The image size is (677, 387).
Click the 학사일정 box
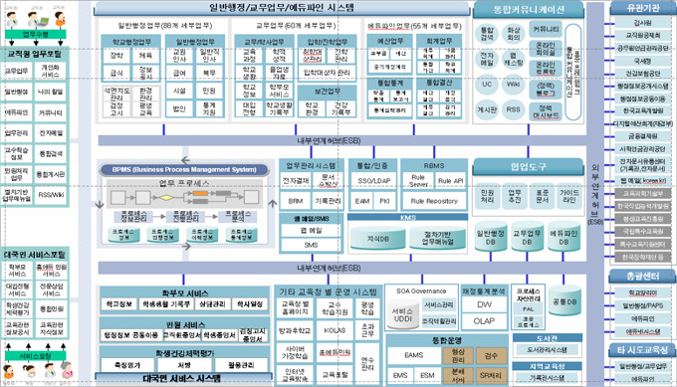[x=250, y=304]
